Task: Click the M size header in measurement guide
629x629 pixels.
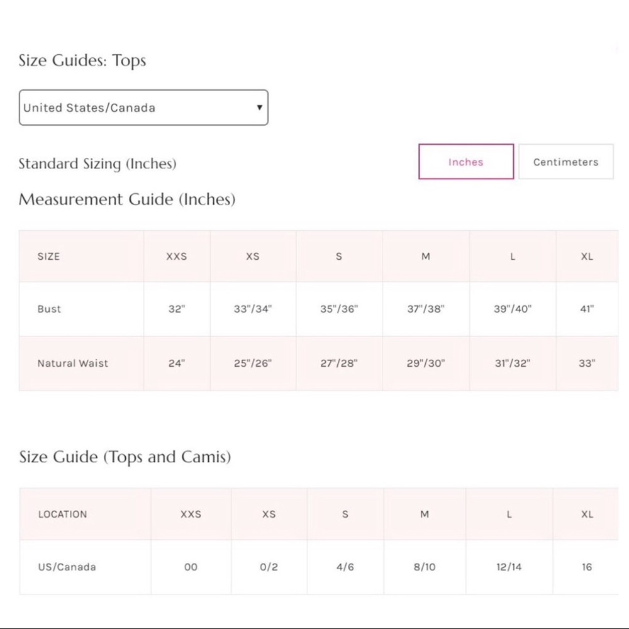Action: click(426, 257)
